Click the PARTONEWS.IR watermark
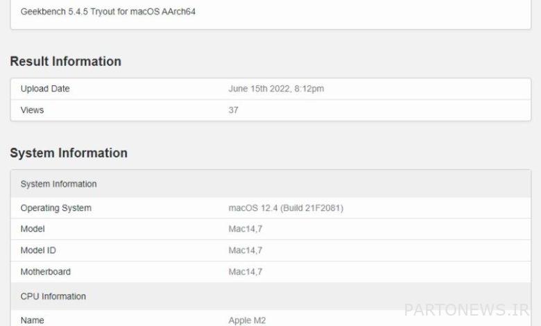Viewport: 541px width, 326px height. tap(467, 310)
